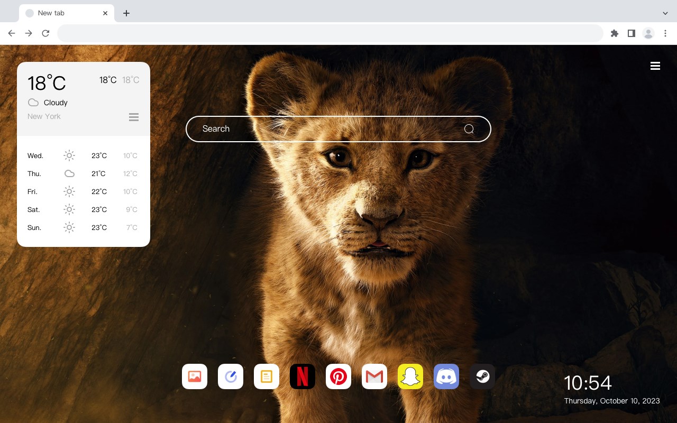Click Wednesday's sunny forecast icon

[69, 155]
